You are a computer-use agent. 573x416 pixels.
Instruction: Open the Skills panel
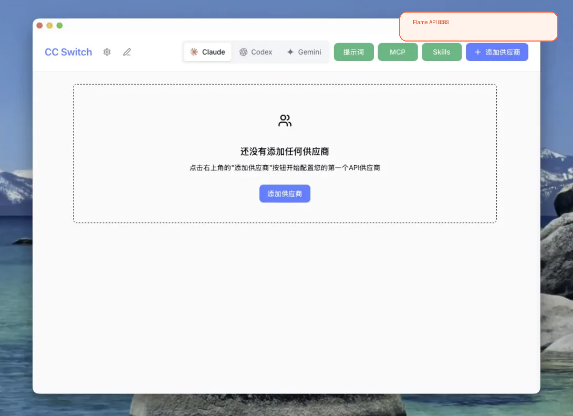pyautogui.click(x=442, y=52)
